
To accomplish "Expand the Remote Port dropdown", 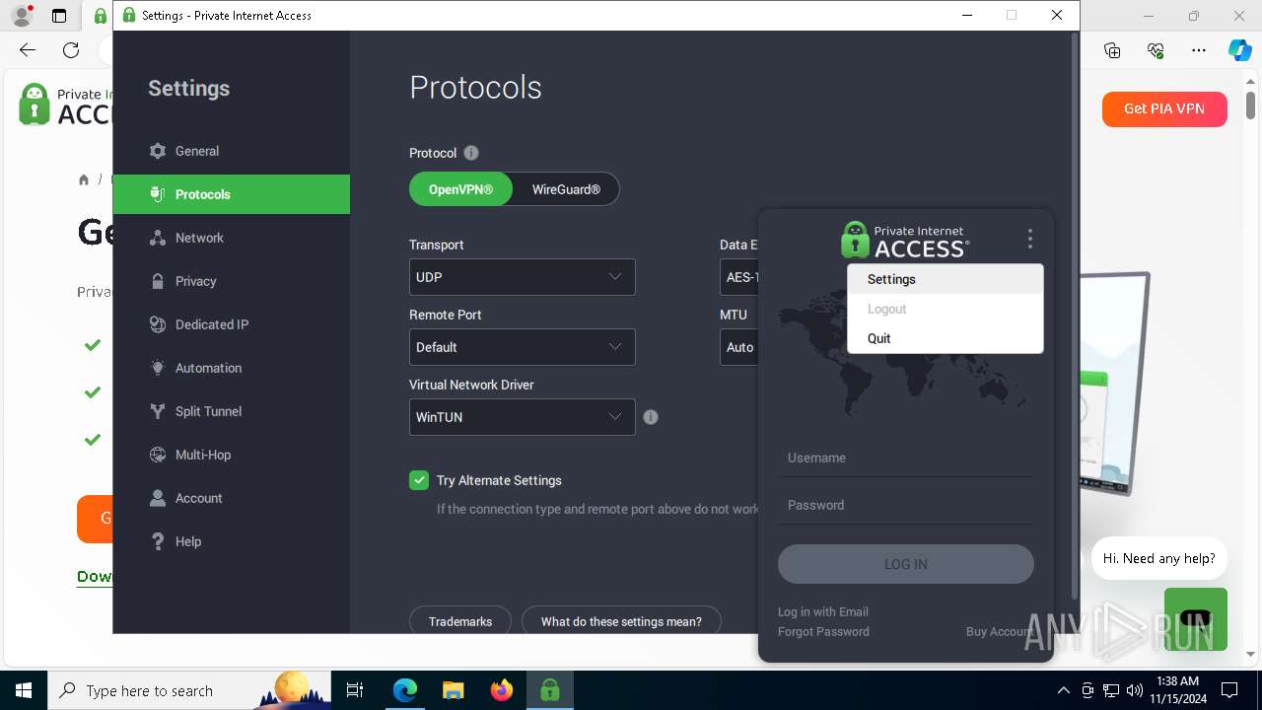I will pos(523,347).
